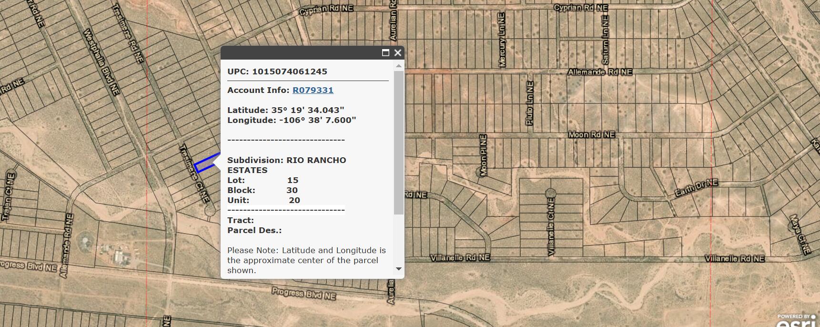Open account info link R079331

pos(313,90)
